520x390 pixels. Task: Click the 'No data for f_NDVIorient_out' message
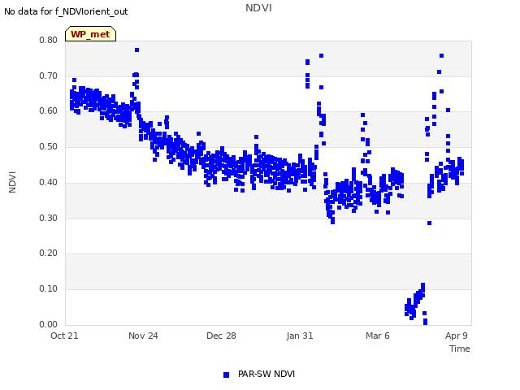[x=66, y=11]
